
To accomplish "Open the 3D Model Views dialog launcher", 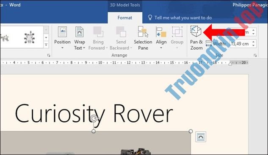I will (x=49, y=56).
